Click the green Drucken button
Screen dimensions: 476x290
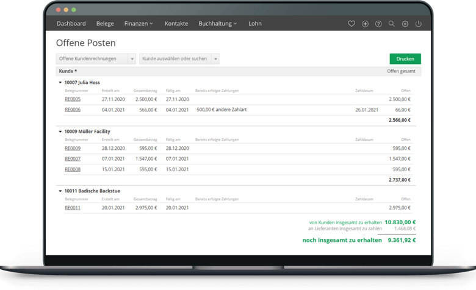pyautogui.click(x=405, y=59)
